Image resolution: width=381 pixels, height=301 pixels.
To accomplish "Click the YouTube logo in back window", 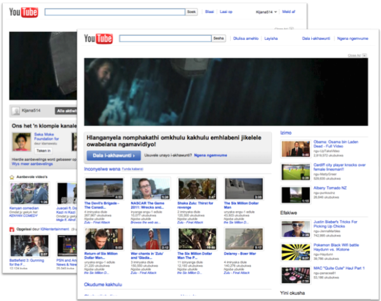I will coord(24,12).
